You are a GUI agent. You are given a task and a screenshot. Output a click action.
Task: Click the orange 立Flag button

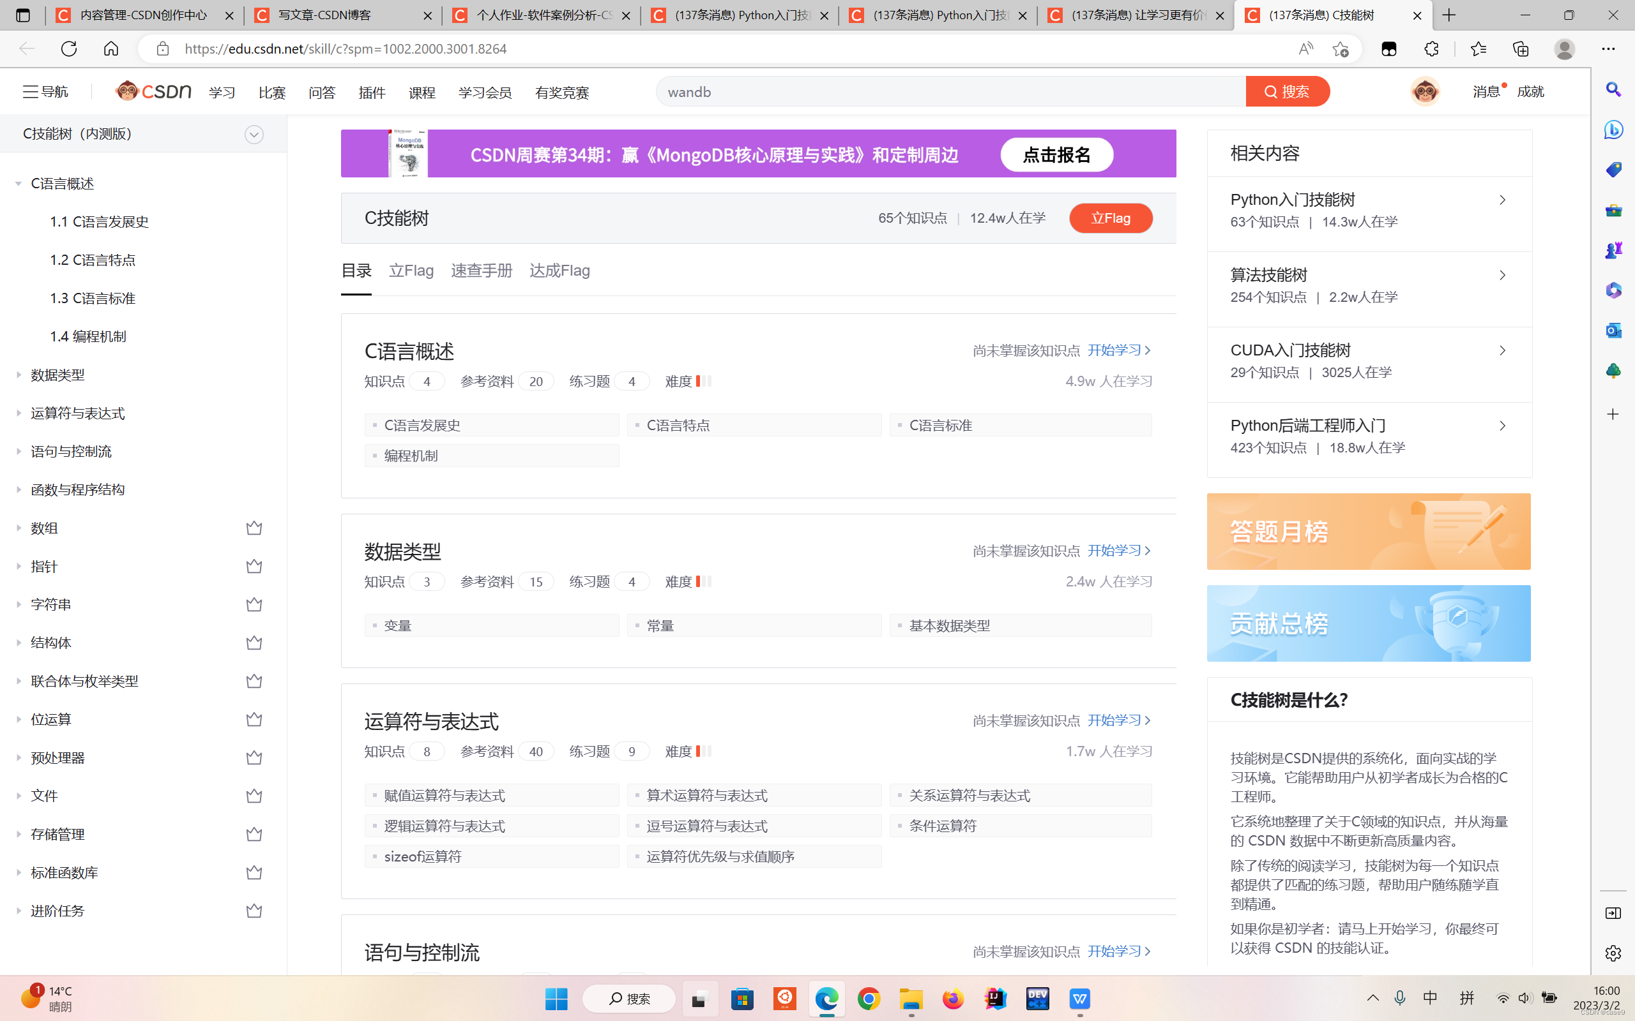click(1110, 218)
